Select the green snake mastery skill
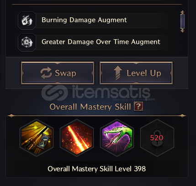 117,138
